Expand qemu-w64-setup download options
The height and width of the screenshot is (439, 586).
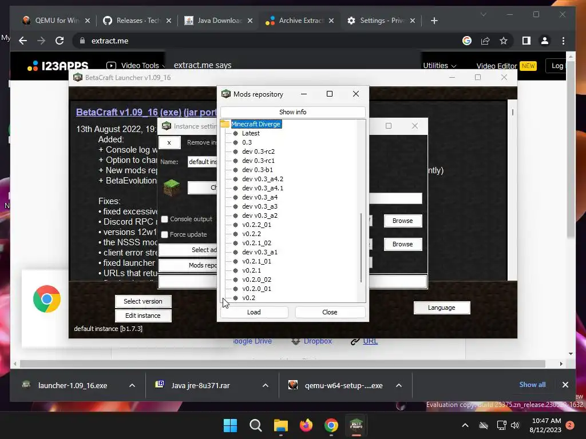399,385
